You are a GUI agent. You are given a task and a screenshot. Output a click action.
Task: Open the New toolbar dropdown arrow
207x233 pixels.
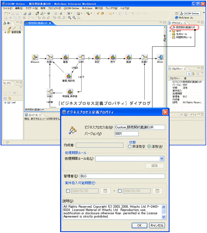[9, 13]
